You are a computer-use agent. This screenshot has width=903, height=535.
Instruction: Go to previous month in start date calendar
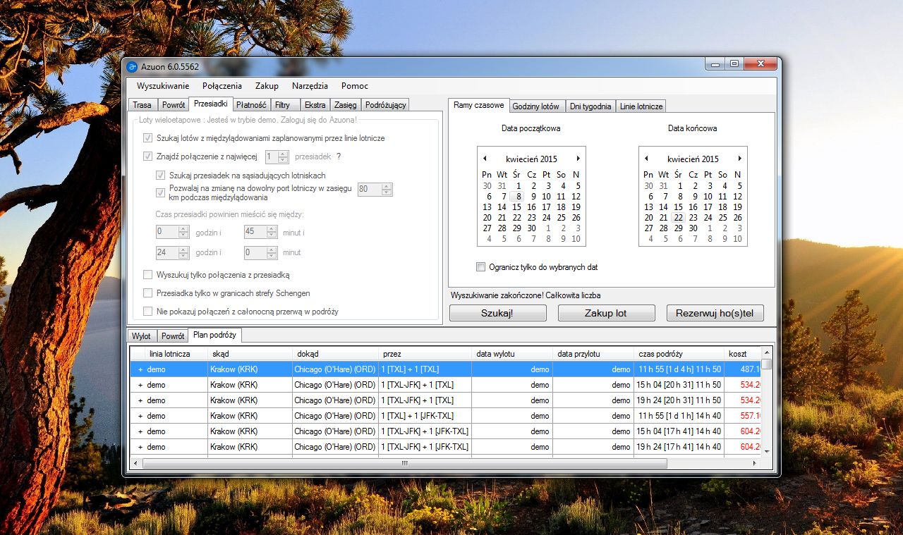pyautogui.click(x=485, y=159)
